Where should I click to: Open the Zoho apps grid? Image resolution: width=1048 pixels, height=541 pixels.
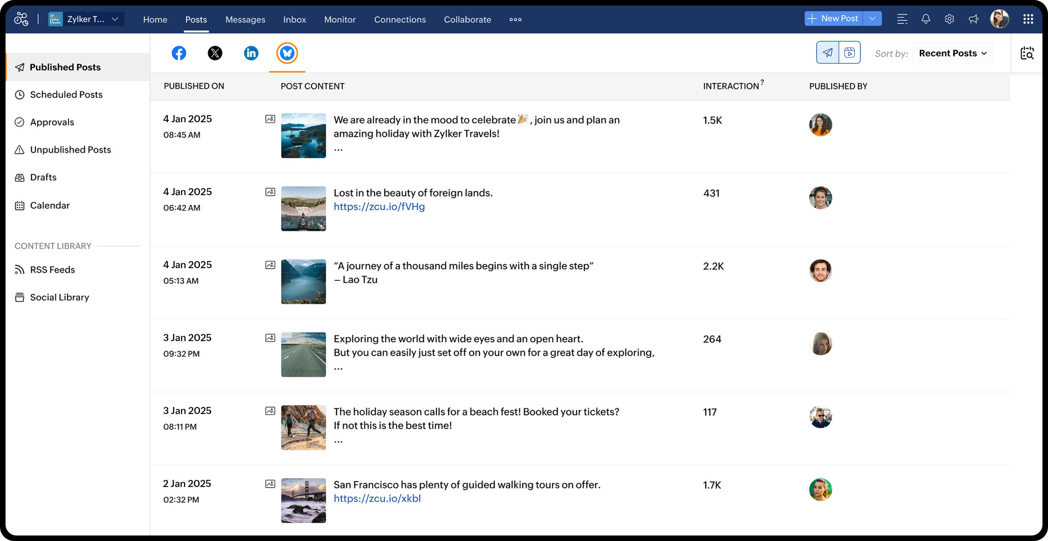pyautogui.click(x=1028, y=19)
